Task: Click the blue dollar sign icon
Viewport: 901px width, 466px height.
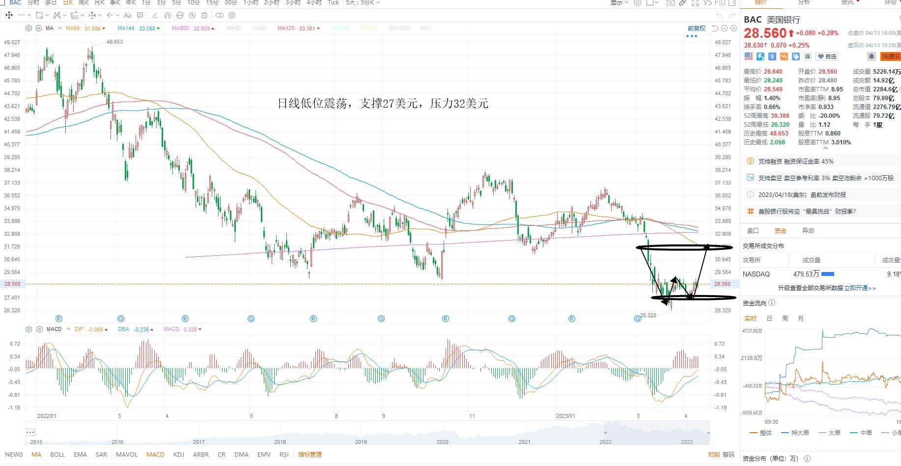Action: tap(772, 56)
